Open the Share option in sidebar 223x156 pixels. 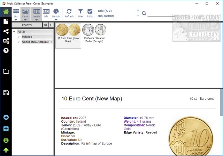[6, 31]
